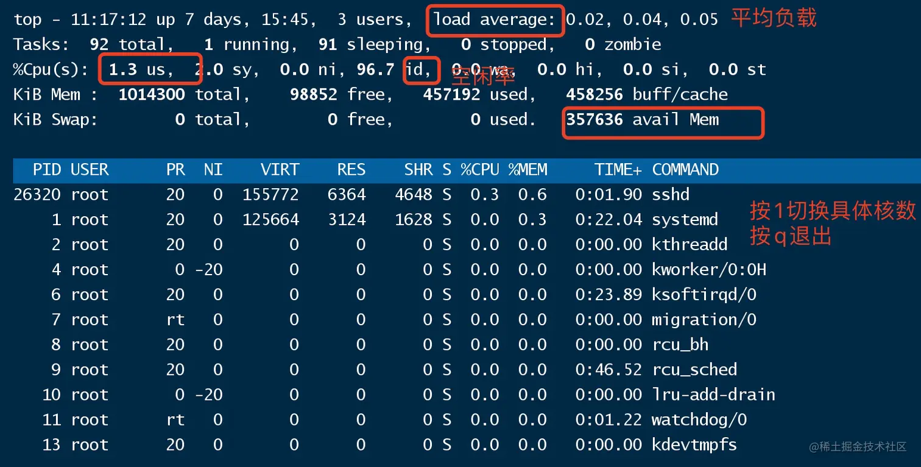
Task: Click the 0.3 %CPU value for sshd
Action: [x=485, y=195]
